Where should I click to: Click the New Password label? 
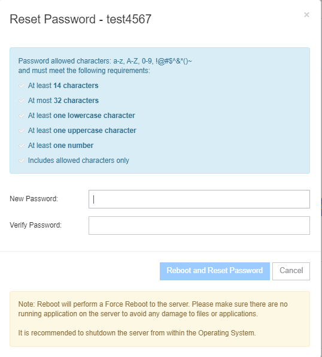click(34, 199)
